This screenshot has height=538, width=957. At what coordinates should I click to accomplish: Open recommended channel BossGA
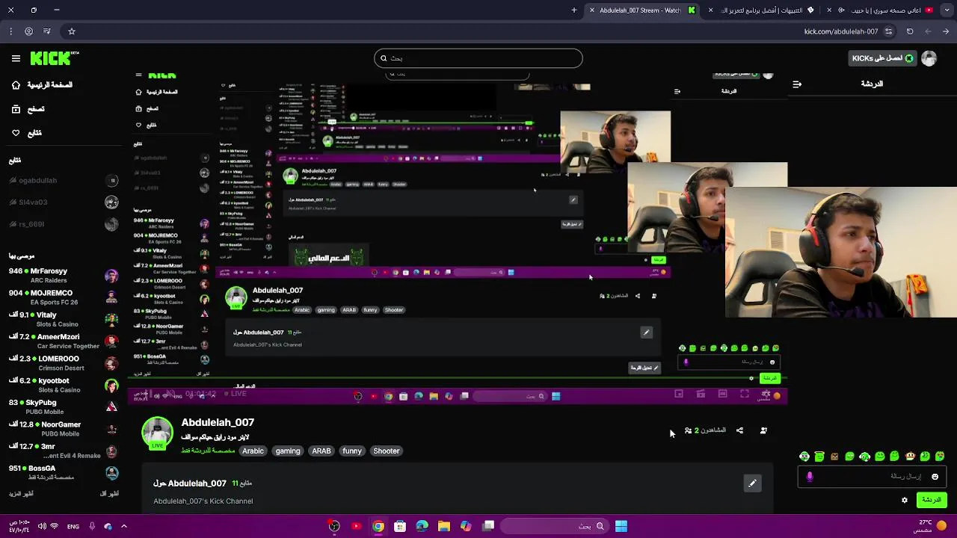pos(64,472)
